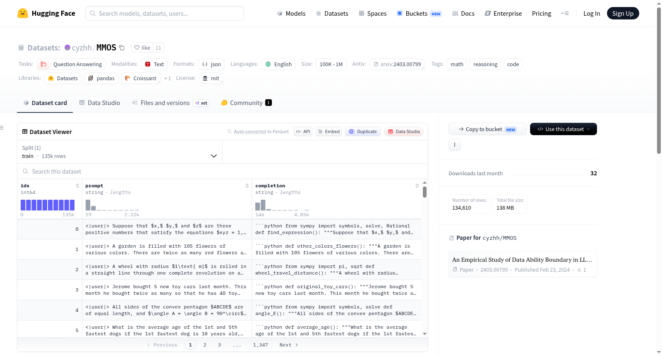Select the Question Answering task tag
This screenshot has width=662, height=356.
(x=71, y=64)
